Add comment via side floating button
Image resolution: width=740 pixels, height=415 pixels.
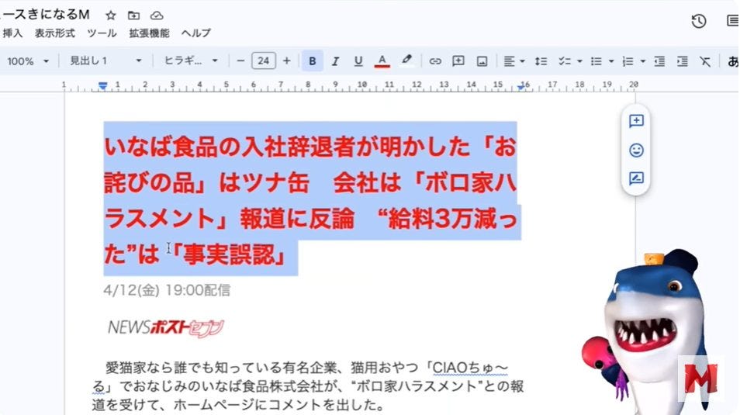point(636,121)
